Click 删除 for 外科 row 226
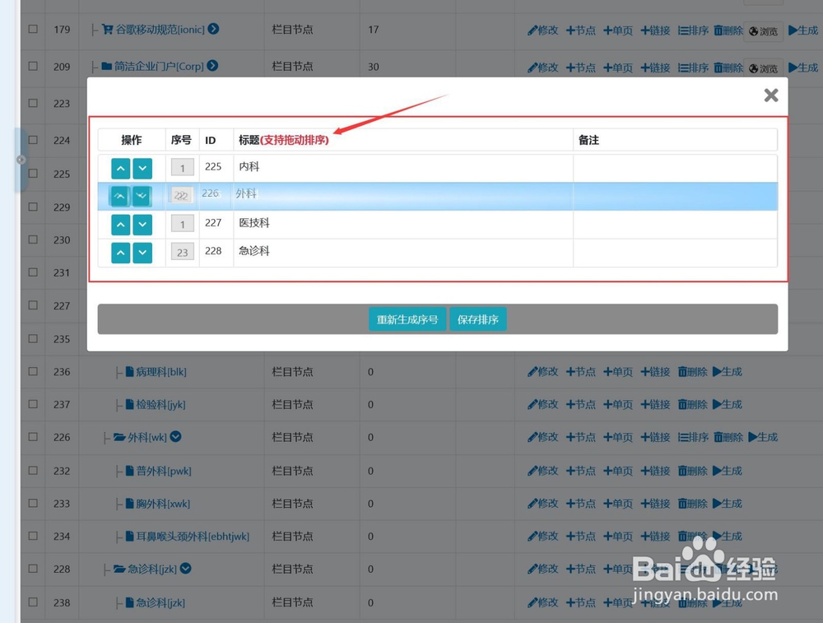The image size is (823, 623). [x=728, y=437]
